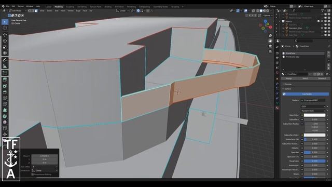
Task: Select the Annotate pencil tool
Action: coord(5,60)
